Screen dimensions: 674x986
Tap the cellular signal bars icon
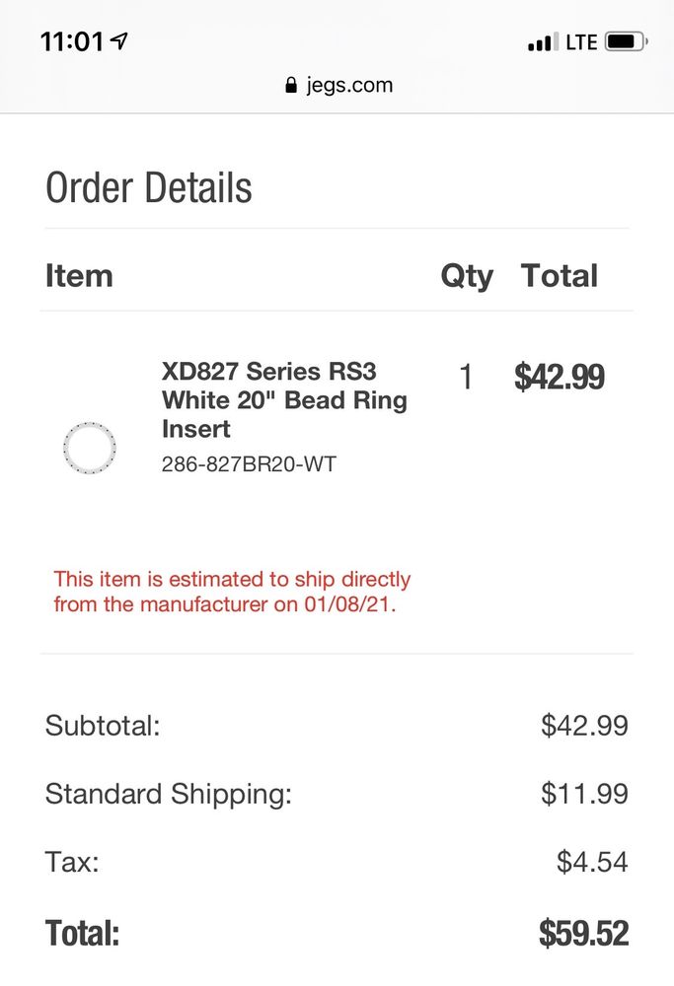(542, 42)
